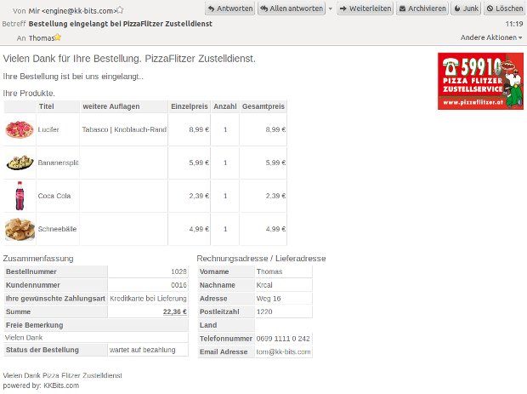Mark the email as Junk
Viewport: 527px width, 394px height.
[x=466, y=9]
